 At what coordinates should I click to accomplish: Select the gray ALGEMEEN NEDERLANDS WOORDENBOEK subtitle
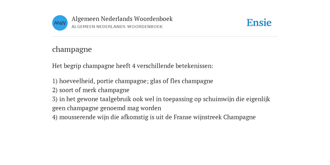[117, 27]
